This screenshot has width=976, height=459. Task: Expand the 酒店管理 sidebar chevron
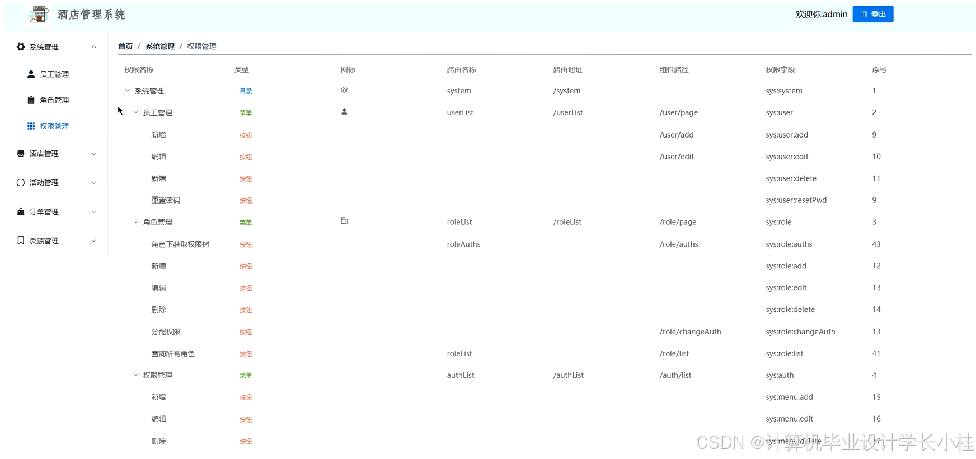94,153
